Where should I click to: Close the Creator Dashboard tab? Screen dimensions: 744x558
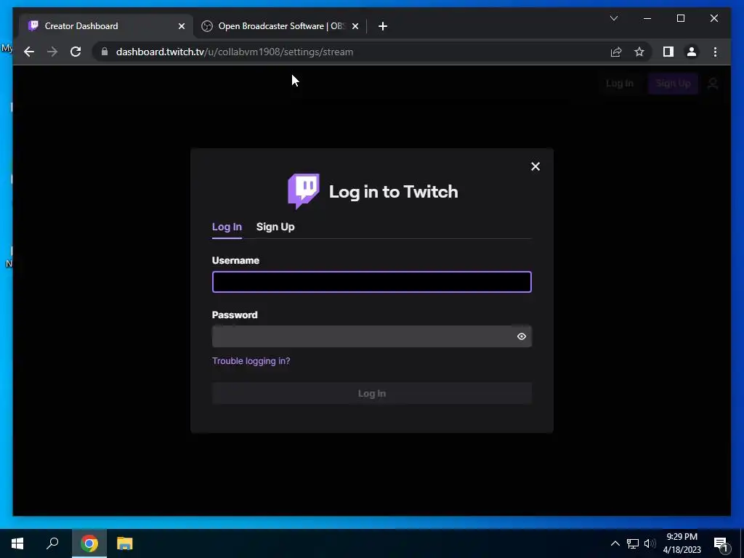click(x=181, y=26)
